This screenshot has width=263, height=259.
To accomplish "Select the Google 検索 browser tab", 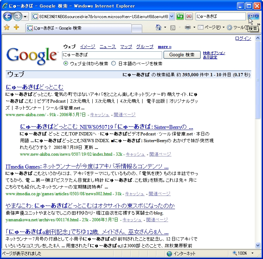I will [78, 28].
